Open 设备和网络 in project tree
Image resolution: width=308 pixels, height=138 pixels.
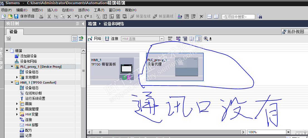click(x=28, y=61)
